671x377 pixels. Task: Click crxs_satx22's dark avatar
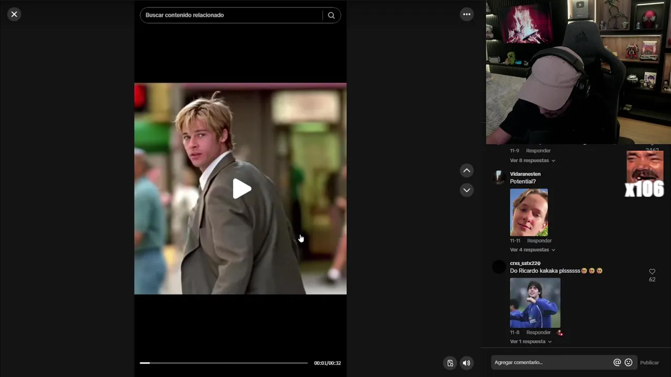[x=499, y=267]
